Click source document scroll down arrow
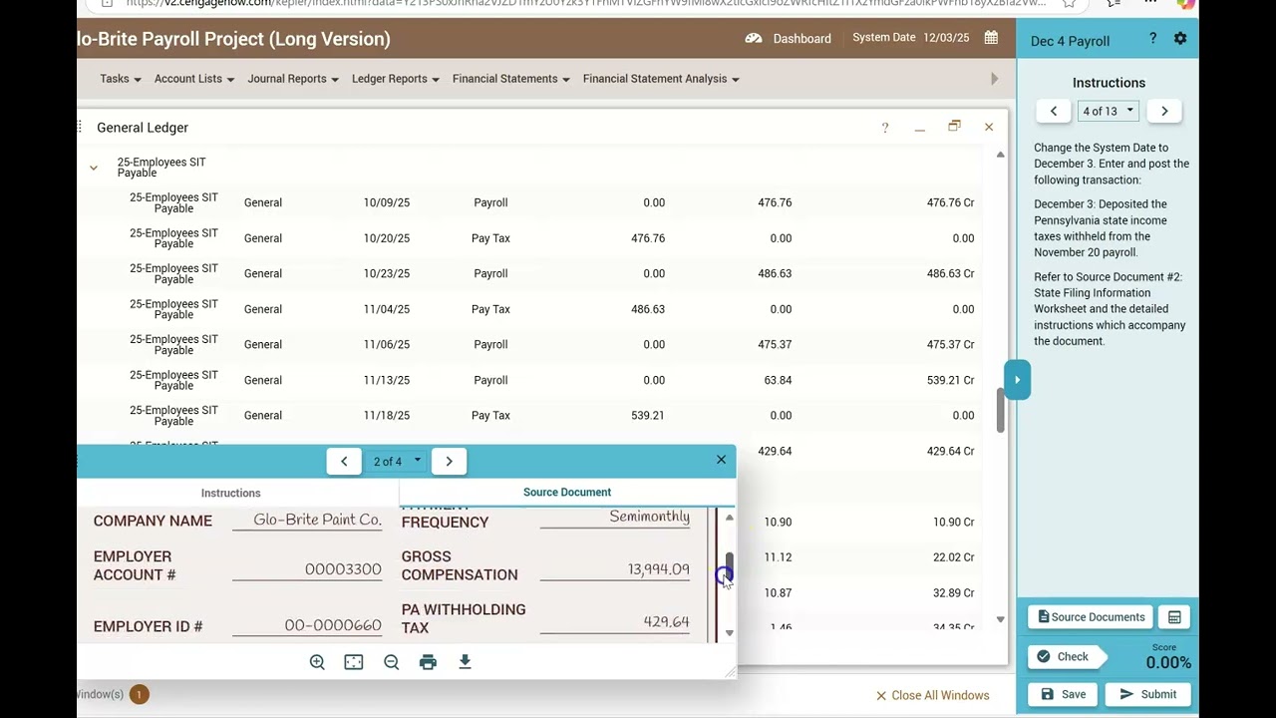1276x718 pixels. click(x=730, y=632)
